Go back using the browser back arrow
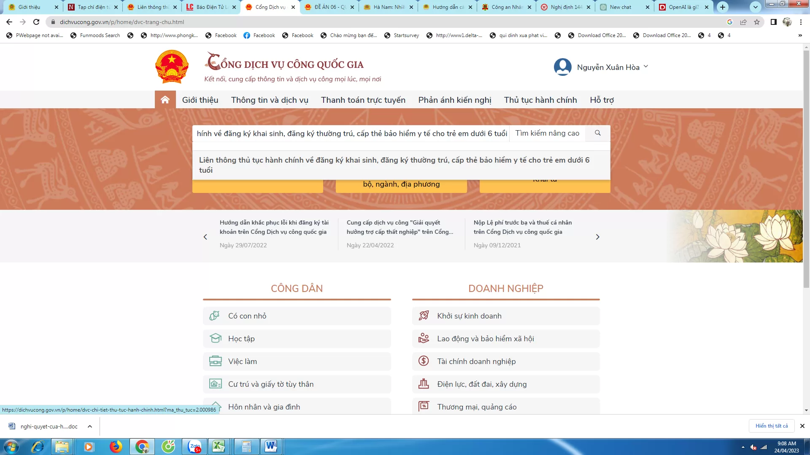This screenshot has width=810, height=455. click(9, 22)
